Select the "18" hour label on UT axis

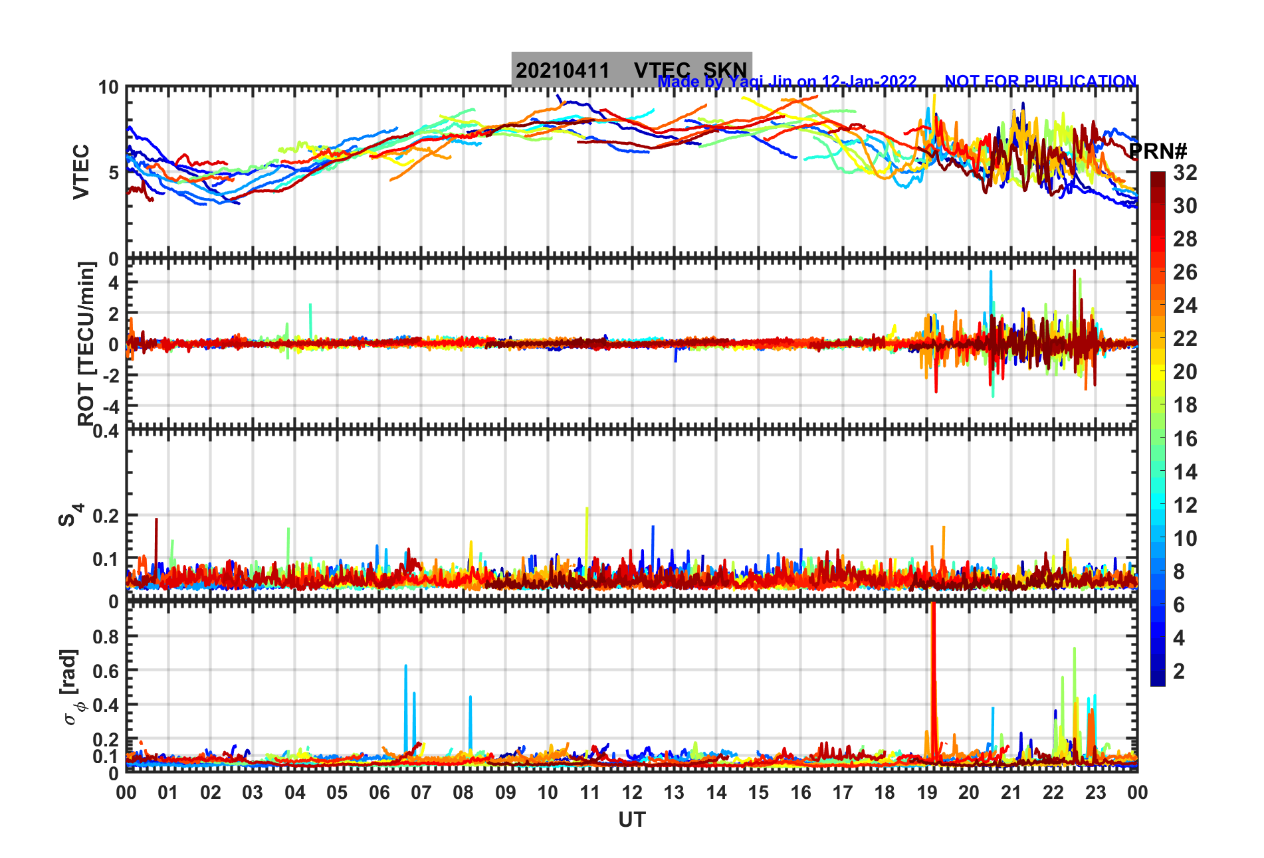tap(885, 792)
